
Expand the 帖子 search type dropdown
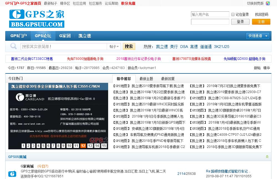[114, 47]
